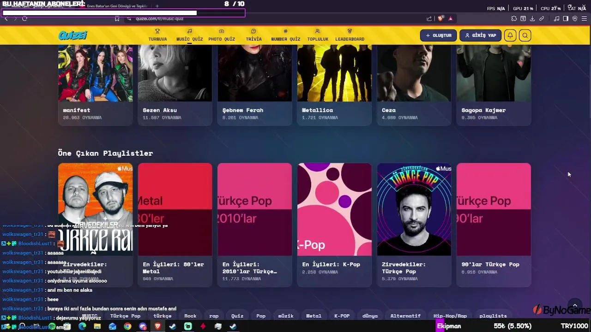The width and height of the screenshot is (591, 332).
Task: Open File Explorer from taskbar
Action: click(97, 326)
